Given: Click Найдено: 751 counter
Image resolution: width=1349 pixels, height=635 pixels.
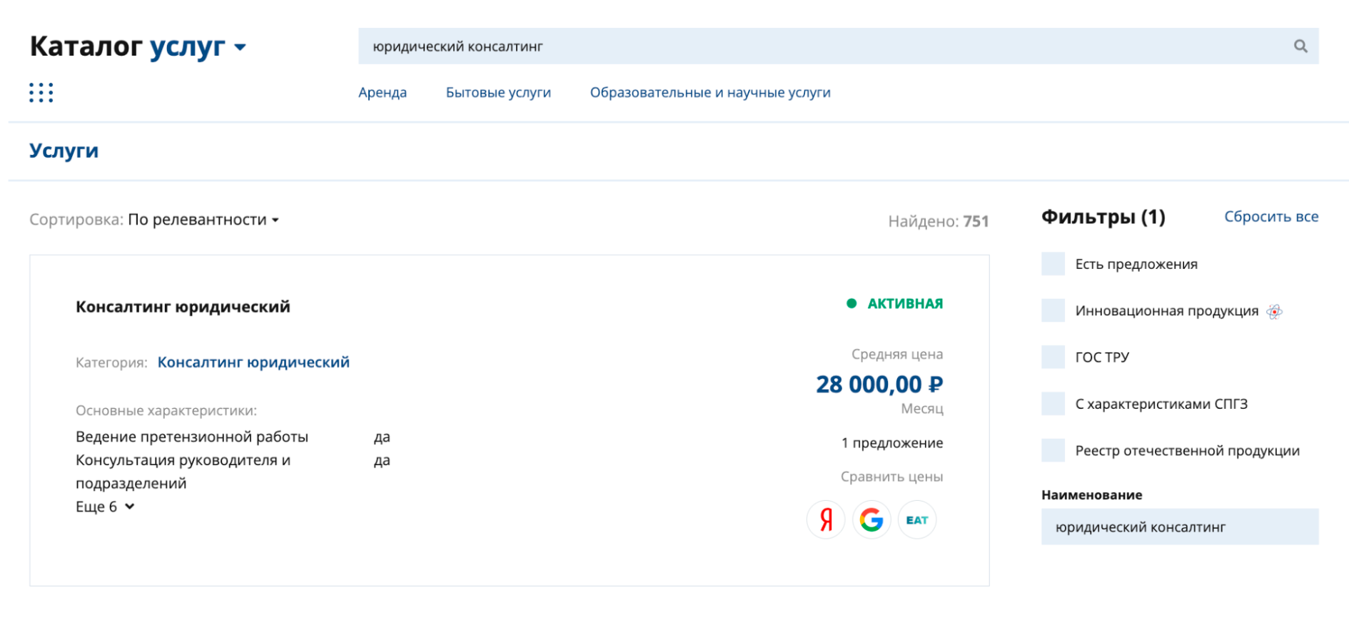Looking at the screenshot, I should pyautogui.click(x=938, y=221).
